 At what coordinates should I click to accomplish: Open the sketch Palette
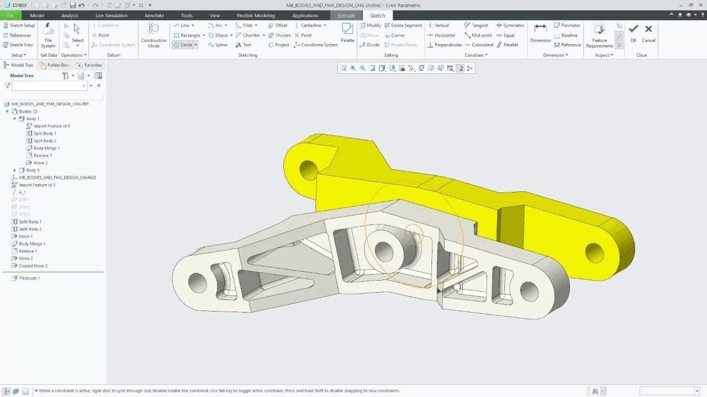tap(347, 33)
